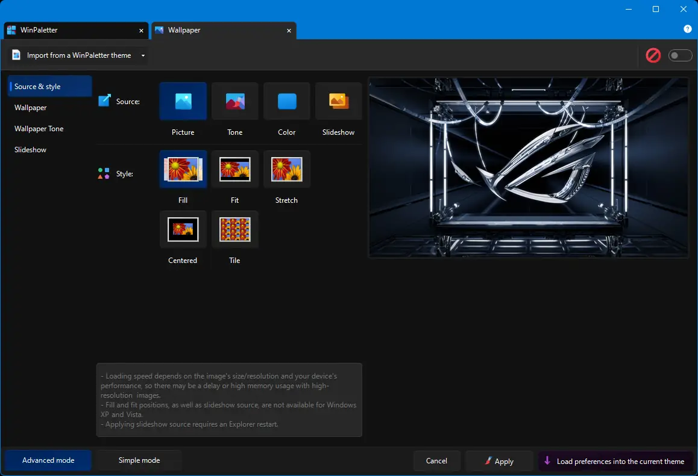The width and height of the screenshot is (698, 476).
Task: Choose the Fit wallpaper style
Action: coord(234,169)
